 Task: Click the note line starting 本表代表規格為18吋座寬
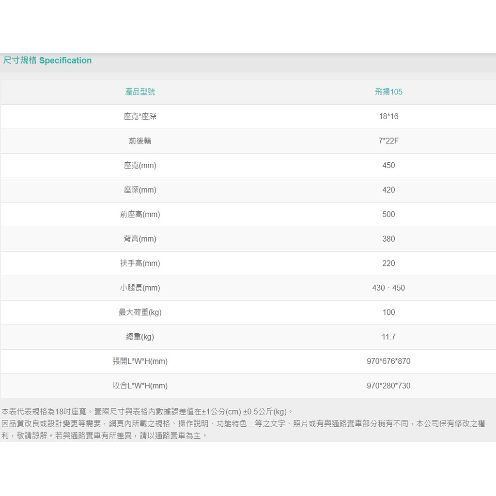147,412
